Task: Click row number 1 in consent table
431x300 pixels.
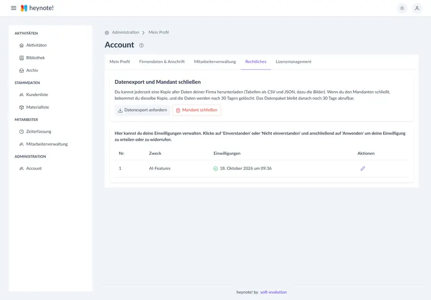Action: pos(120,168)
